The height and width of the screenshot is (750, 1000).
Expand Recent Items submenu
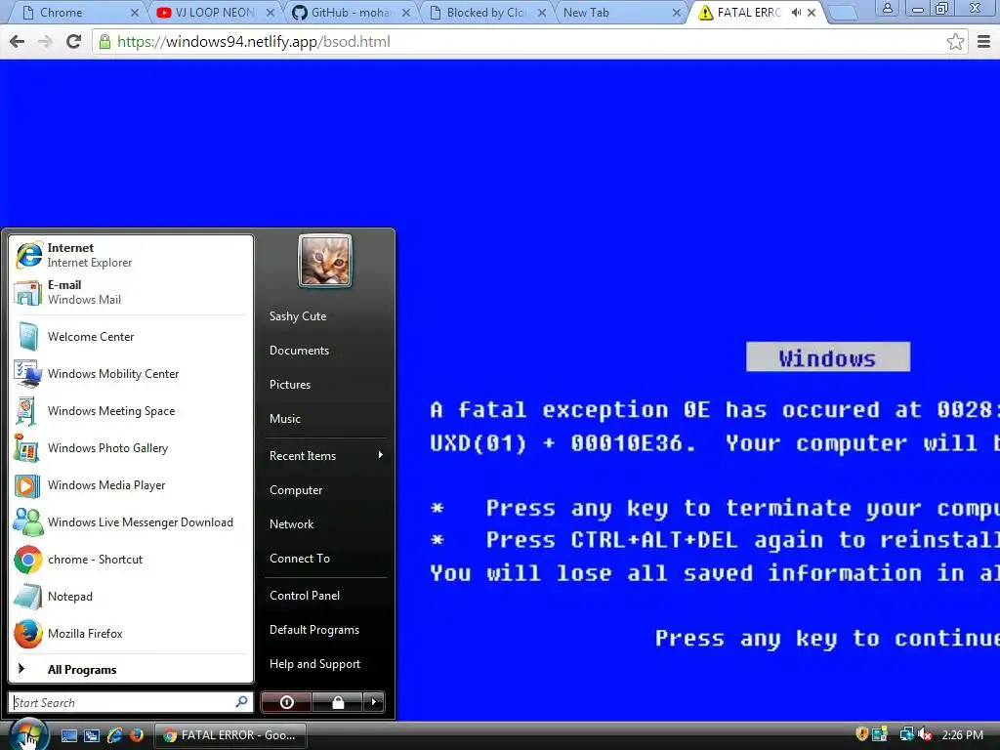(x=326, y=456)
